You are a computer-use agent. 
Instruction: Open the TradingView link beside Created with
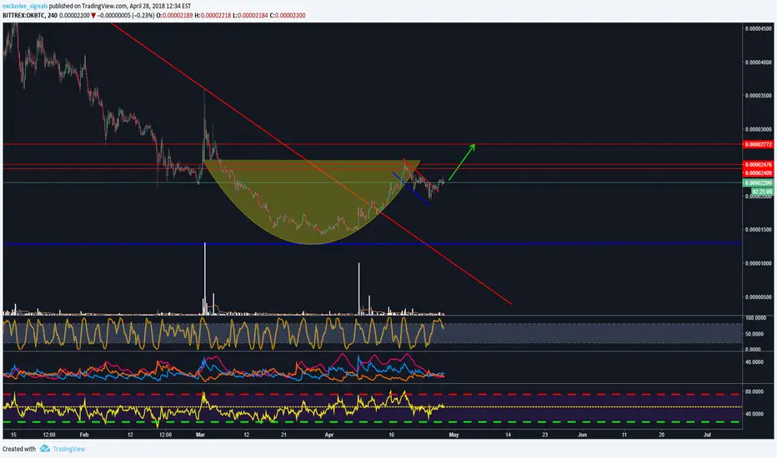tap(69, 449)
